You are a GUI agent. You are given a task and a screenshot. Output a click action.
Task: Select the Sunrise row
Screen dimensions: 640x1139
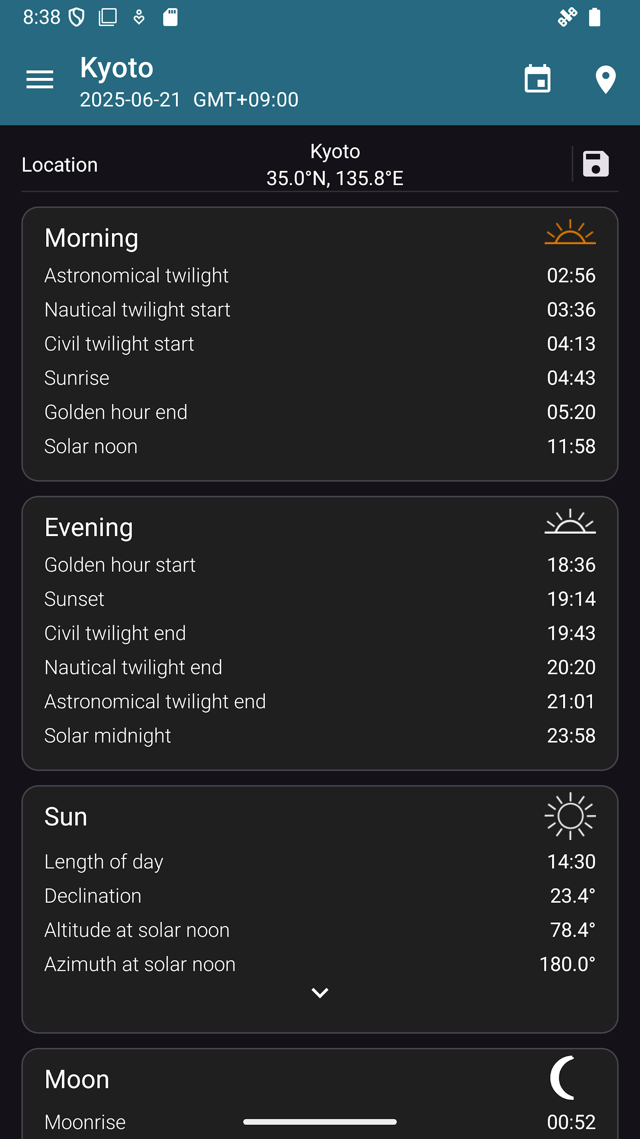coord(320,378)
